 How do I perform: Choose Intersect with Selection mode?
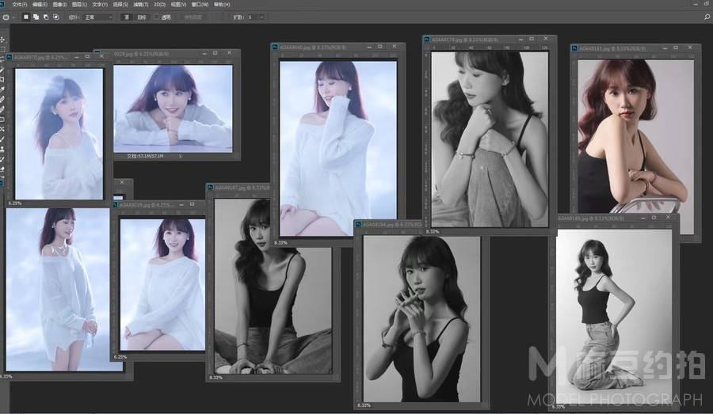click(56, 17)
